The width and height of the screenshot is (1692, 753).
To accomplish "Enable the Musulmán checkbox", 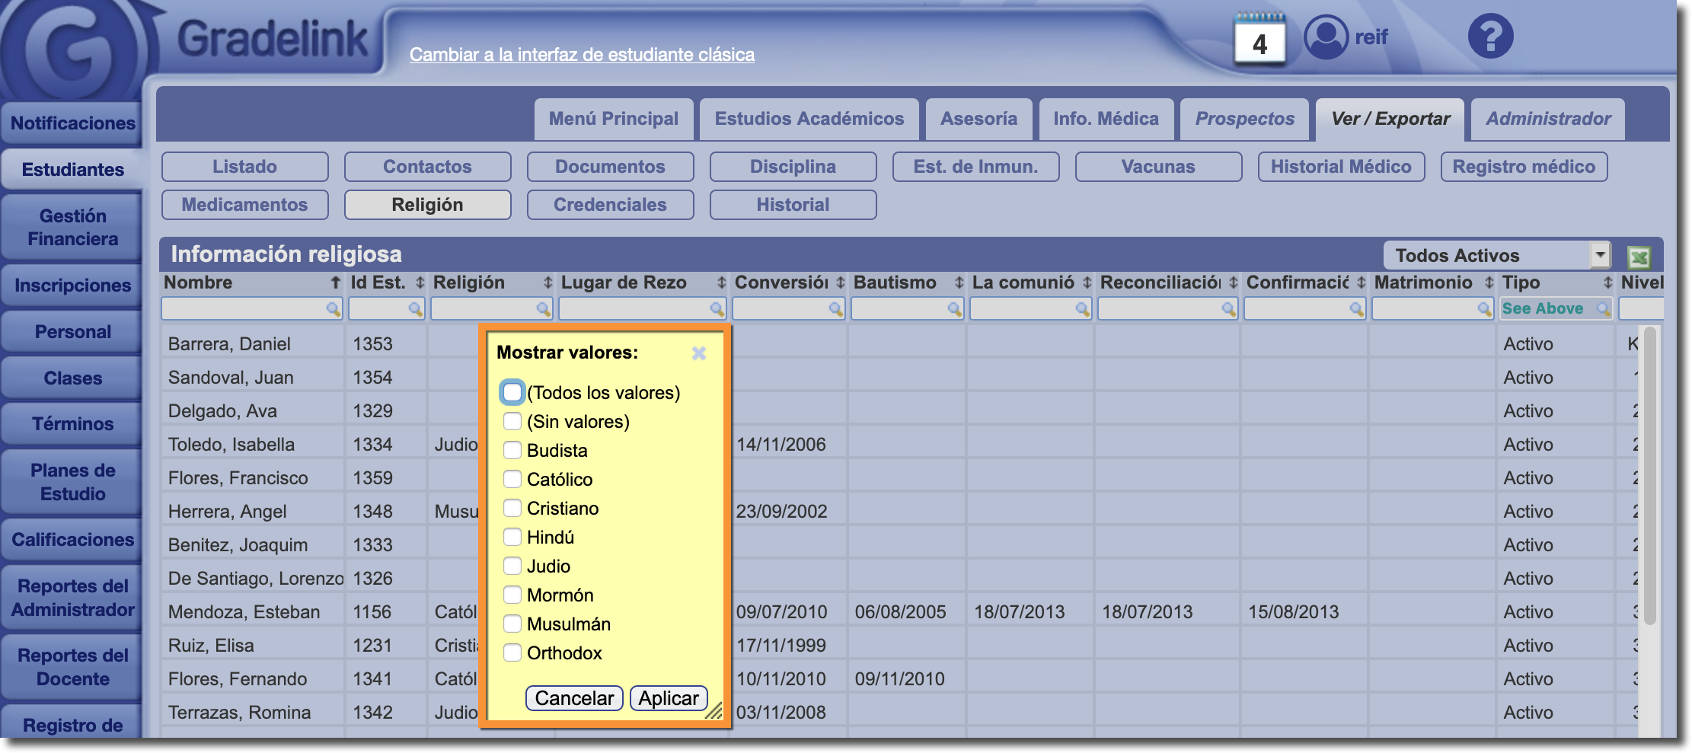I will click(x=512, y=624).
